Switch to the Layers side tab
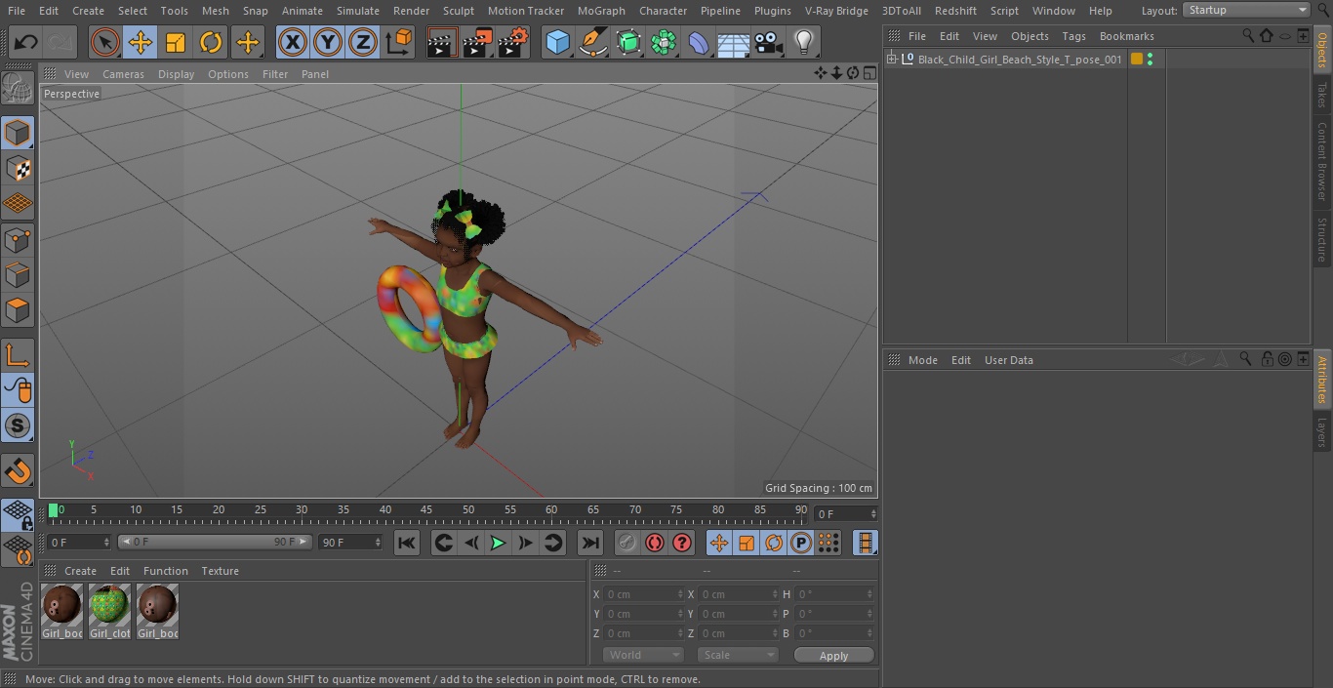Viewport: 1333px width, 688px height. click(x=1322, y=431)
